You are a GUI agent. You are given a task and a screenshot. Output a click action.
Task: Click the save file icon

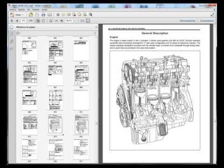pos(37,14)
